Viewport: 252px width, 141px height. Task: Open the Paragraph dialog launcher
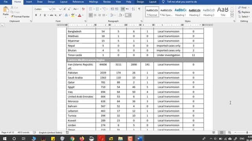coord(141,21)
